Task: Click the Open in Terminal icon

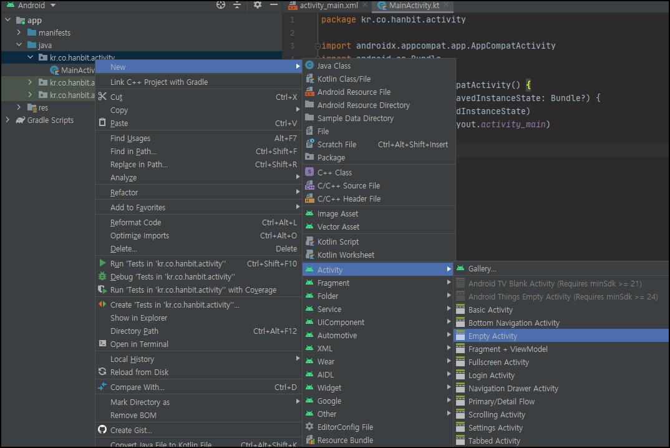Action: 102,343
